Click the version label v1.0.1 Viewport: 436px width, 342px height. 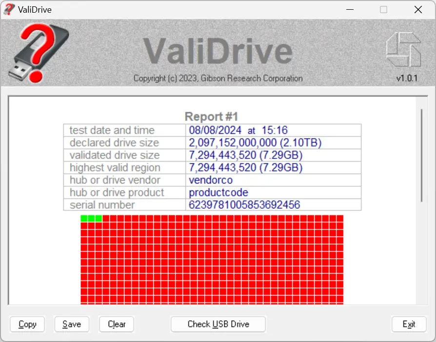pos(407,78)
